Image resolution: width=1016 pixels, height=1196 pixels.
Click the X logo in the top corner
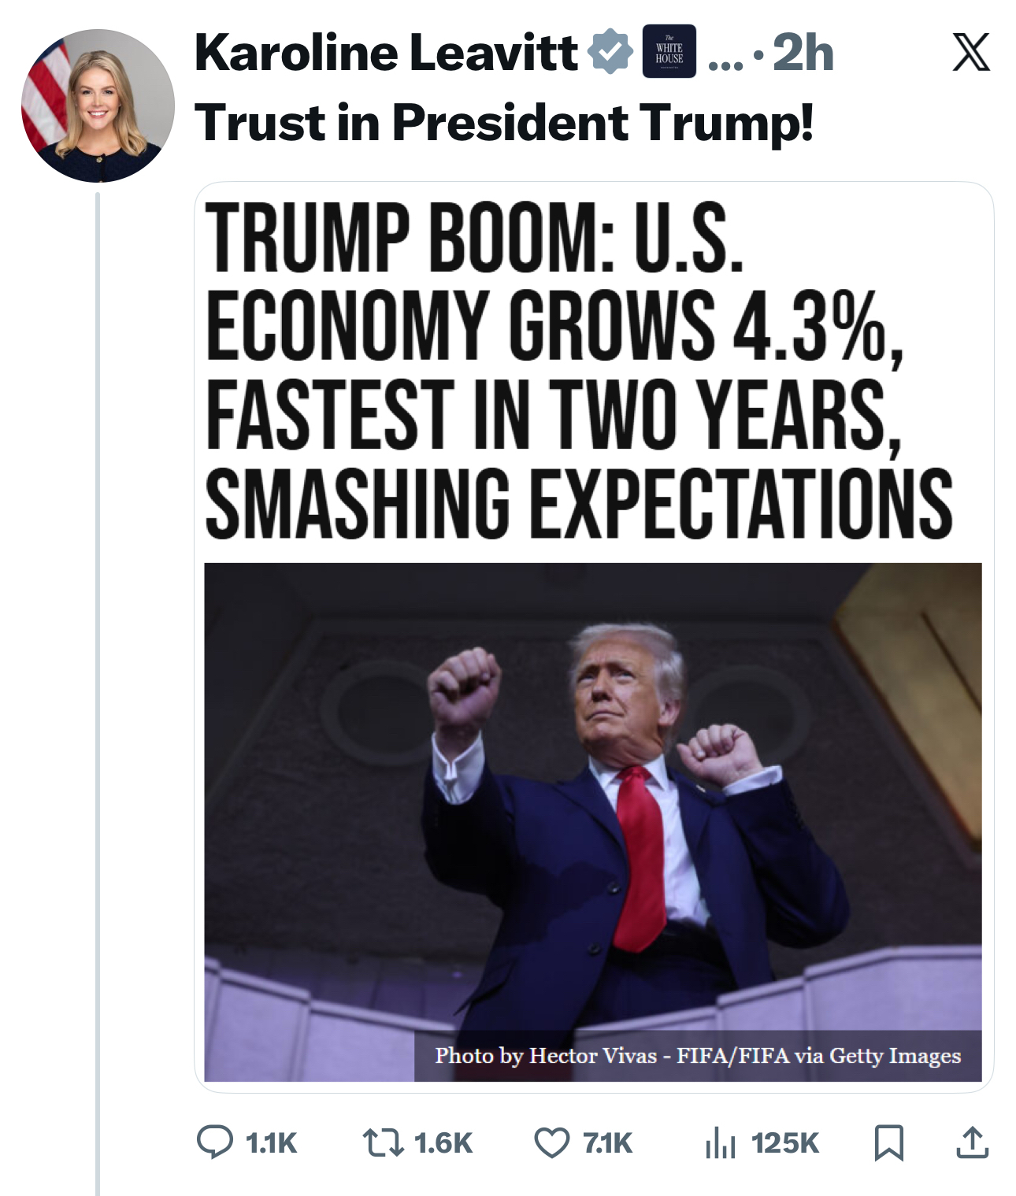(970, 53)
